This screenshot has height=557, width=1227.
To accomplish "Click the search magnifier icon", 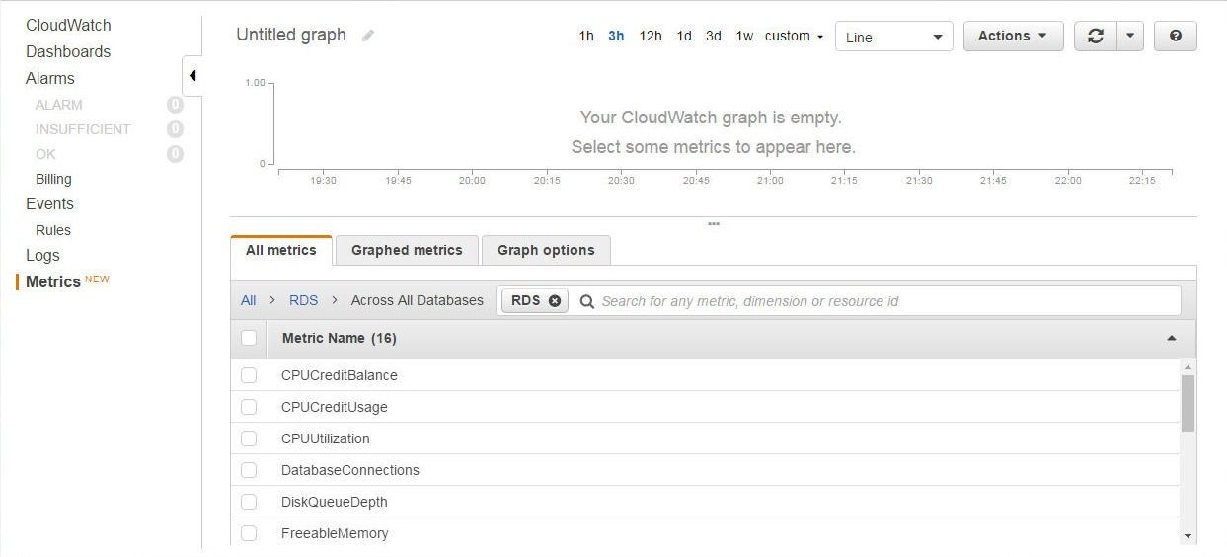I will pos(587,301).
